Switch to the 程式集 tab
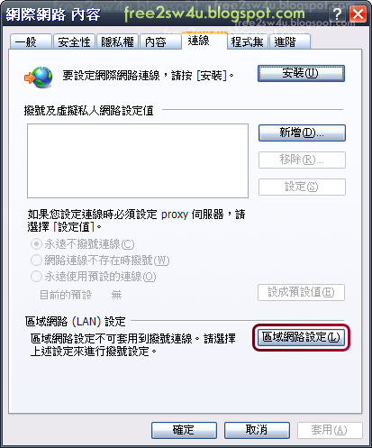The height and width of the screenshot is (448, 372). (x=248, y=41)
